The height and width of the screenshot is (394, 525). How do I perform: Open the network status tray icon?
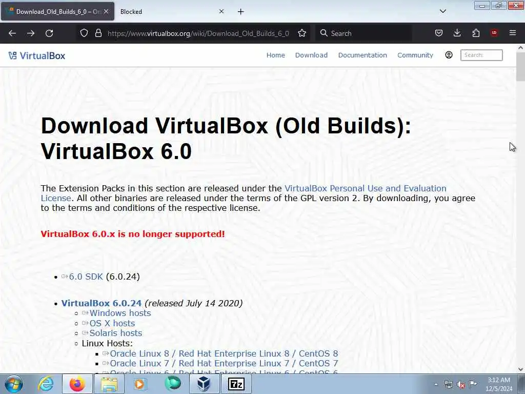coord(448,385)
